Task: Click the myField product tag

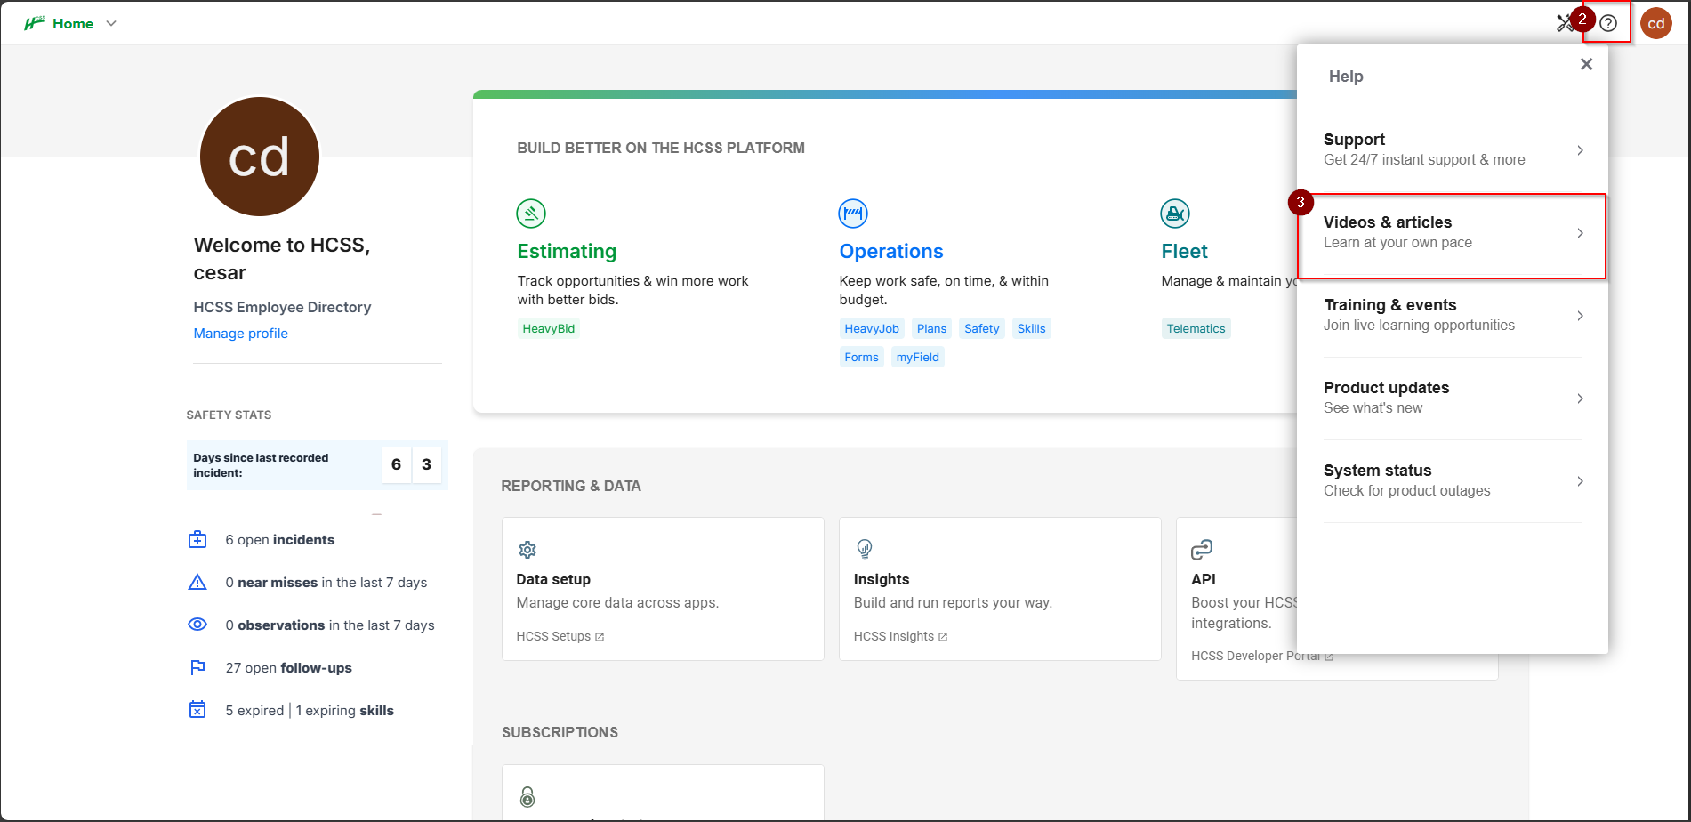Action: click(918, 357)
